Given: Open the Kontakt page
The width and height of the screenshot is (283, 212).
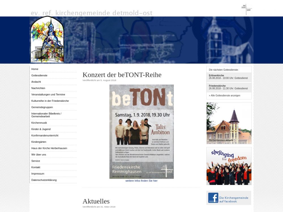Looking at the screenshot, I should tap(36, 167).
